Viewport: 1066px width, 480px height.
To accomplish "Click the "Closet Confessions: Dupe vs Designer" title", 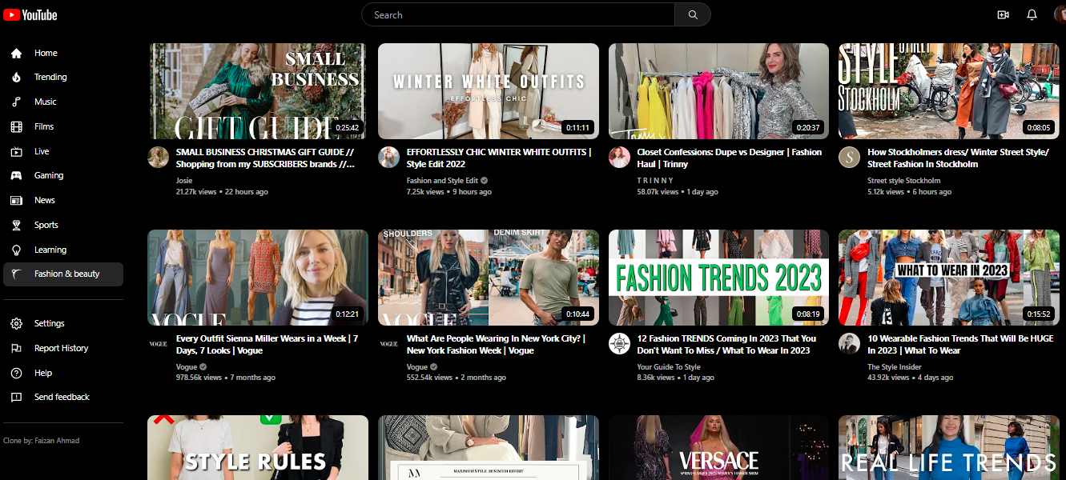I will [730, 158].
